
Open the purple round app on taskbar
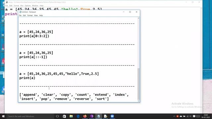point(92,116)
